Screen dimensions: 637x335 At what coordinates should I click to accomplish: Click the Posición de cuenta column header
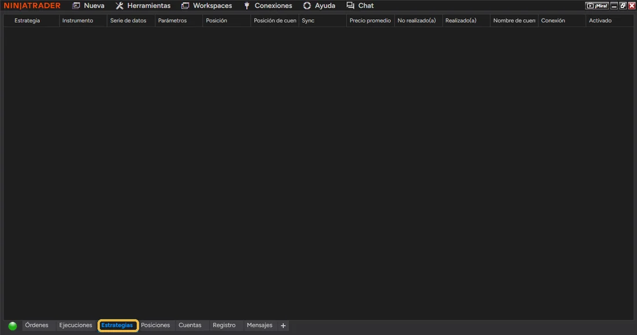[275, 21]
